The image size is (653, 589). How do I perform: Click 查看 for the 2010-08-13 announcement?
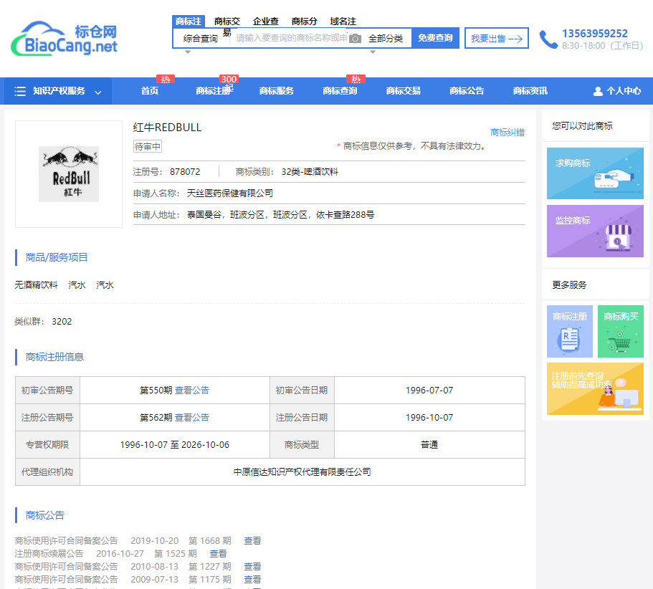[252, 567]
